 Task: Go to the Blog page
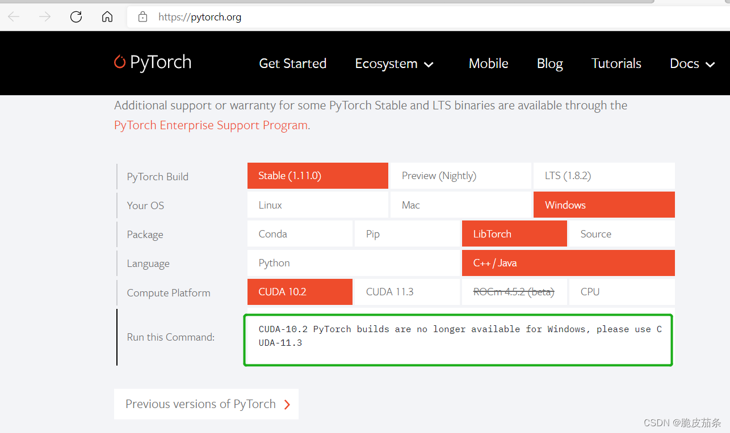click(x=550, y=63)
